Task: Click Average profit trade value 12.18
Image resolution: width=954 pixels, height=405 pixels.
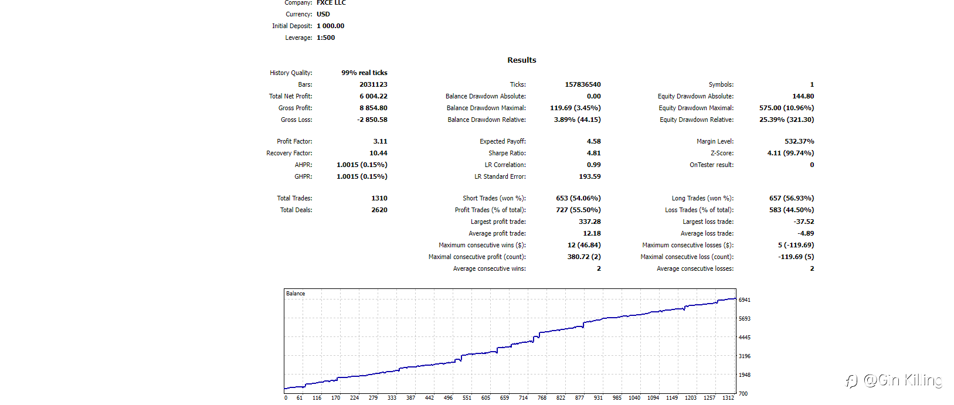Action: (x=592, y=233)
